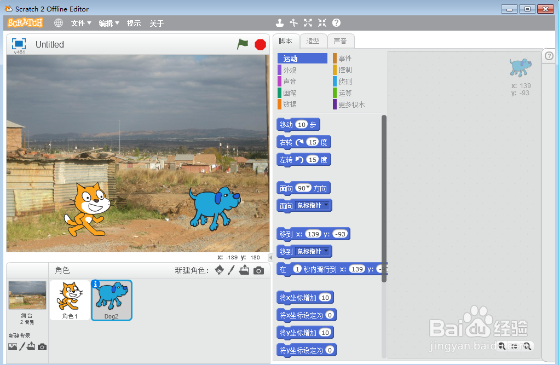
Task: Take new sprite from camera
Action: pos(259,270)
